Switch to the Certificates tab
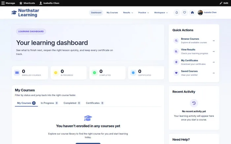The image size is (231, 144). [x=95, y=103]
